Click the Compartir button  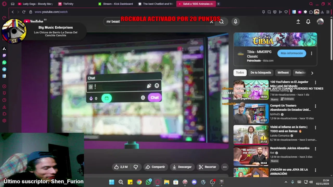click(x=155, y=167)
